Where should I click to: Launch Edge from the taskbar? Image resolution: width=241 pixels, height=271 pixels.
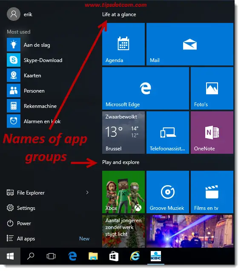[x=72, y=256]
